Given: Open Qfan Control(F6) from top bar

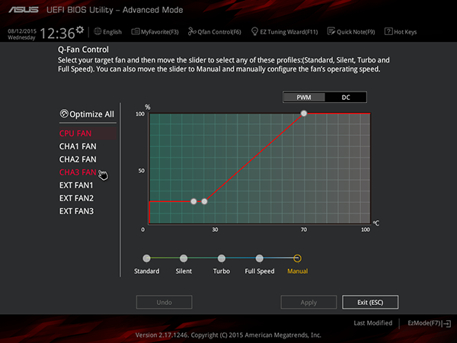Looking at the screenshot, I should [215, 31].
